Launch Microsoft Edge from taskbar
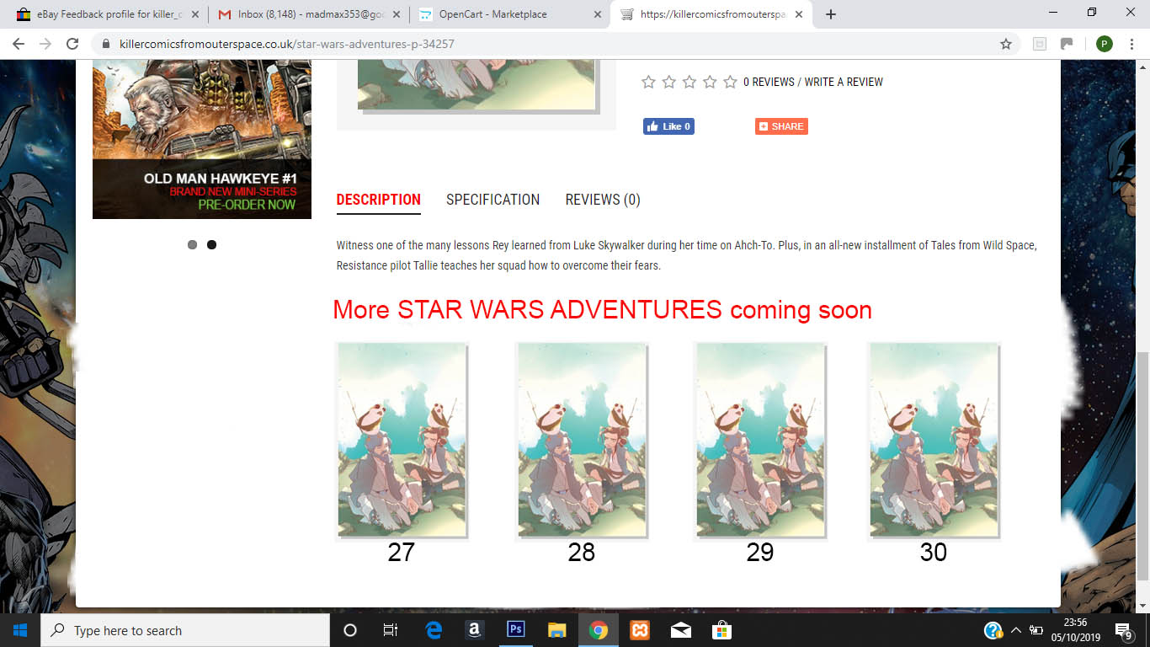 pyautogui.click(x=434, y=630)
